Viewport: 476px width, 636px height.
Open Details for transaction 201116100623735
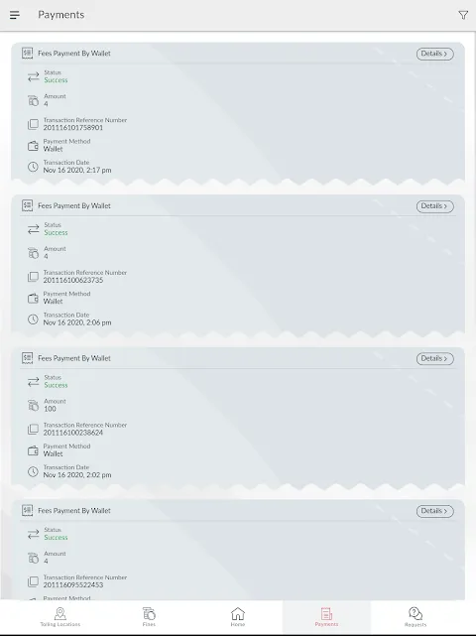(x=434, y=206)
